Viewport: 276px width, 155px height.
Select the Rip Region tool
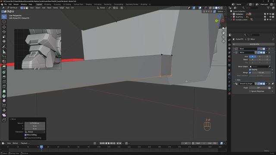pos(4,120)
